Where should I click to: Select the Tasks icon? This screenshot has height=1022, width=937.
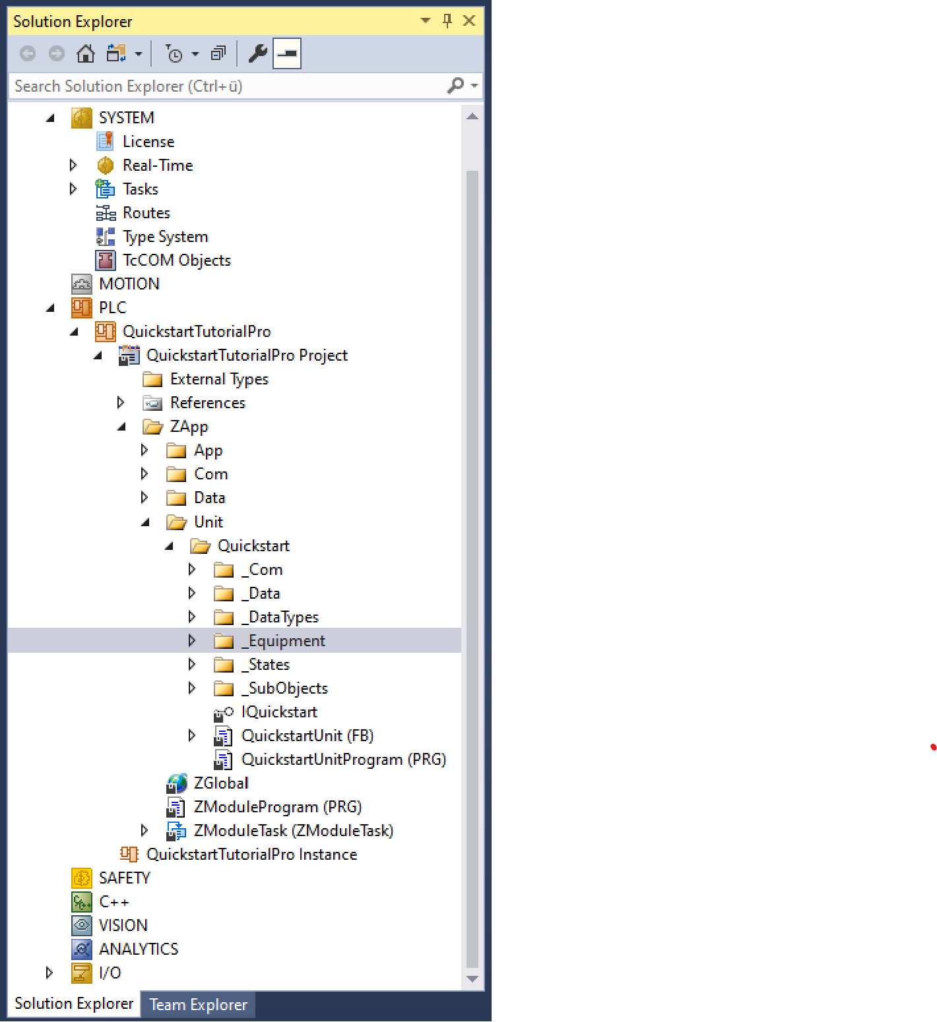coord(105,189)
